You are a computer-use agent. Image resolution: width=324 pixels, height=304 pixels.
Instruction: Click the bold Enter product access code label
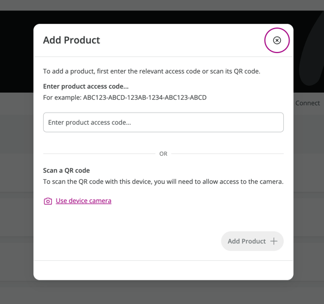coord(86,86)
